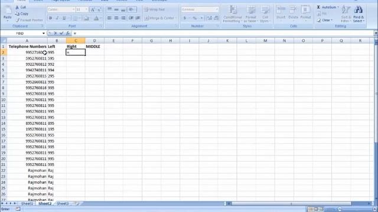Open Format as Table gallery
This screenshot has height=212, width=378.
click(250, 14)
